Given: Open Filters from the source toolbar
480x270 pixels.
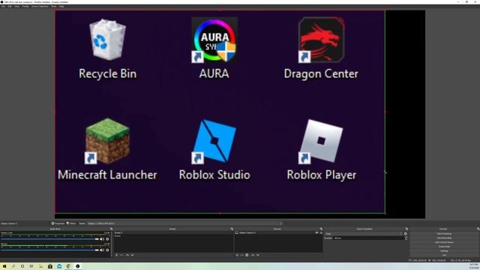Looking at the screenshot, I should point(71,223).
